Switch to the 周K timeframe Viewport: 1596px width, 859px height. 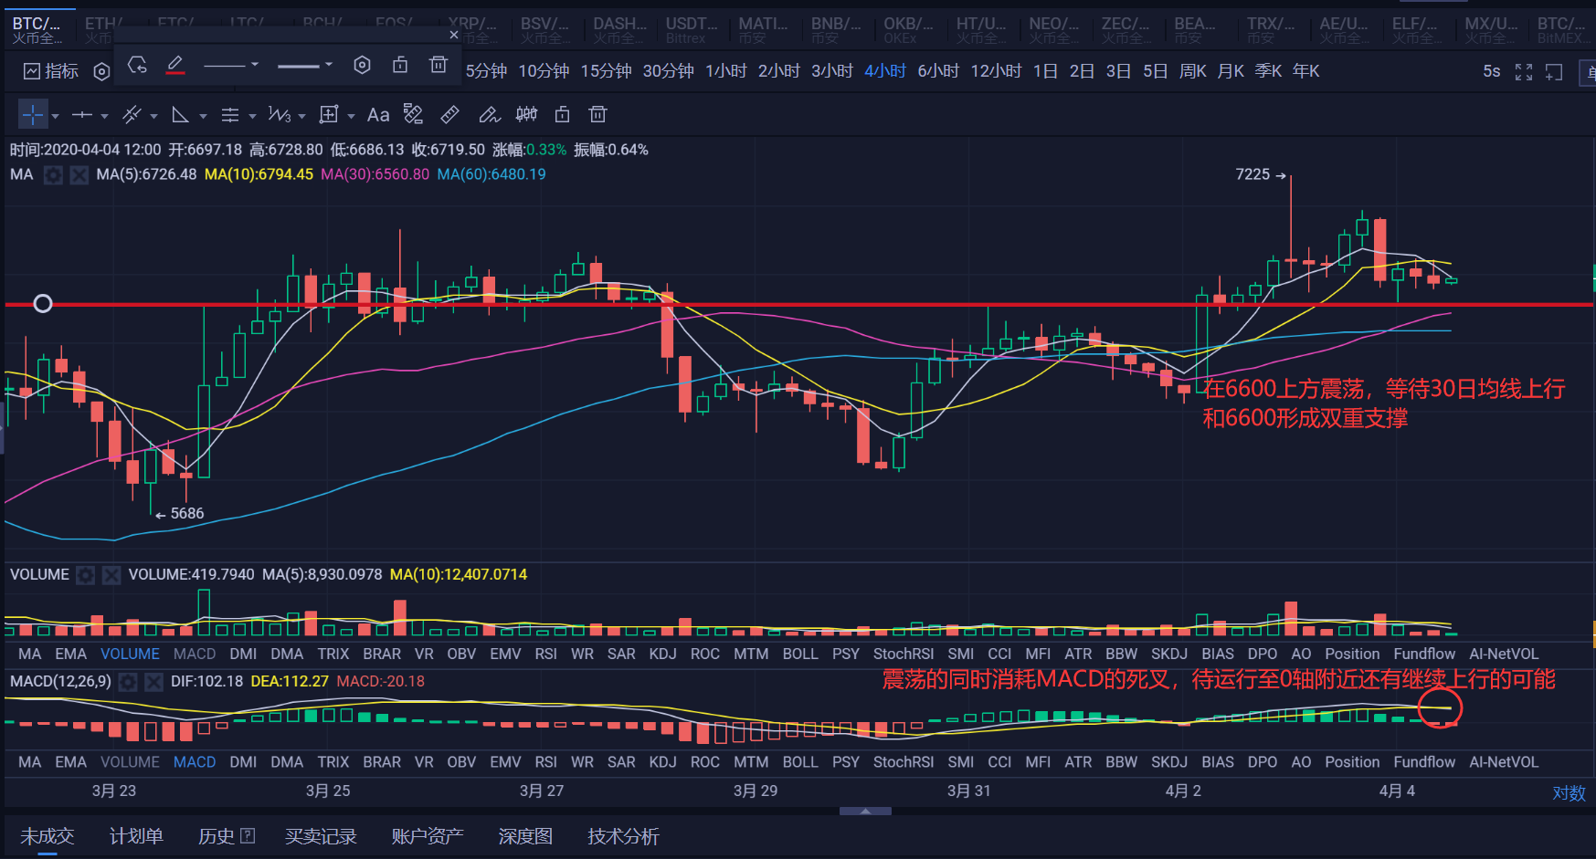[1193, 71]
